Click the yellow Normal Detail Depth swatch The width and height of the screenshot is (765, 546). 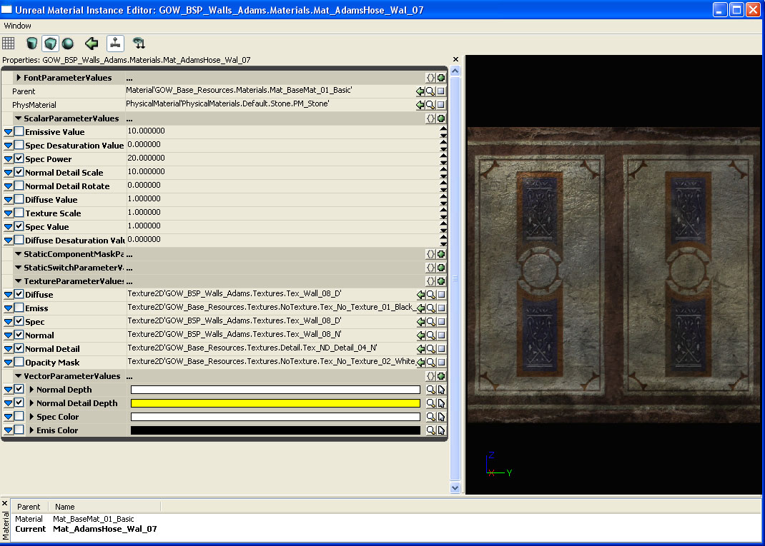click(275, 403)
